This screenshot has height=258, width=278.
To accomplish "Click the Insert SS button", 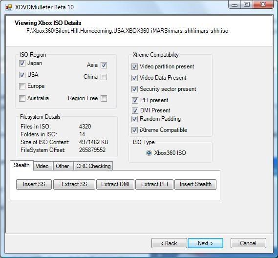I will pos(34,184).
